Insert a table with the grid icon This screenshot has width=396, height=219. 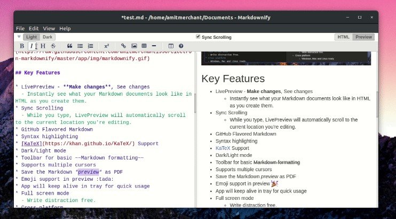click(x=144, y=46)
